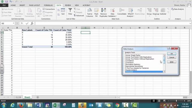Click the Save icon in quick access toolbar
Screen dimensions: 192x108
(7, 1)
